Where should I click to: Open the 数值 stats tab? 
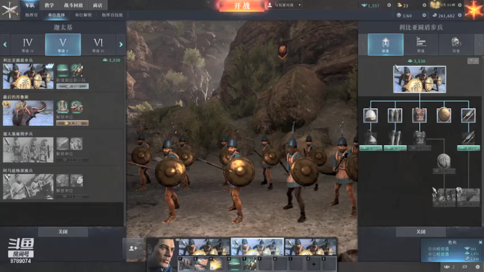click(420, 44)
